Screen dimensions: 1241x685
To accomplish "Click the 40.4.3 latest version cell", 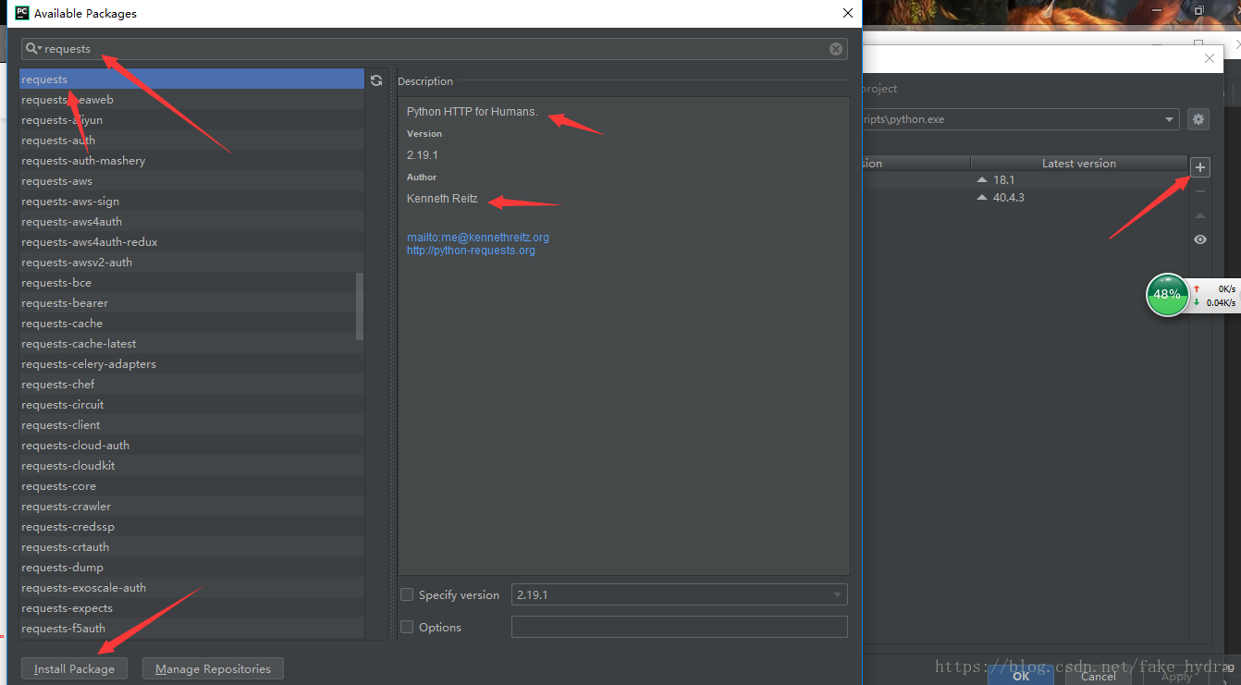I will point(1078,198).
